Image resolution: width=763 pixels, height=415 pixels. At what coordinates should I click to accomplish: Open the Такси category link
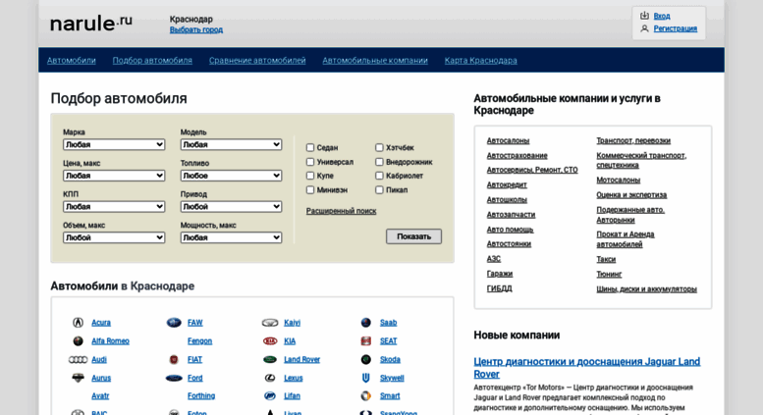[606, 259]
